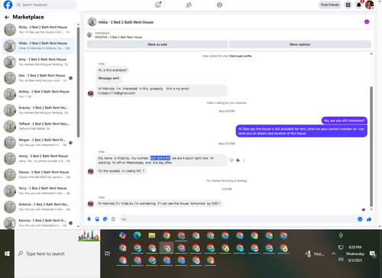Click the conversation list scrollbar
382x278 pixels.
tap(78, 82)
